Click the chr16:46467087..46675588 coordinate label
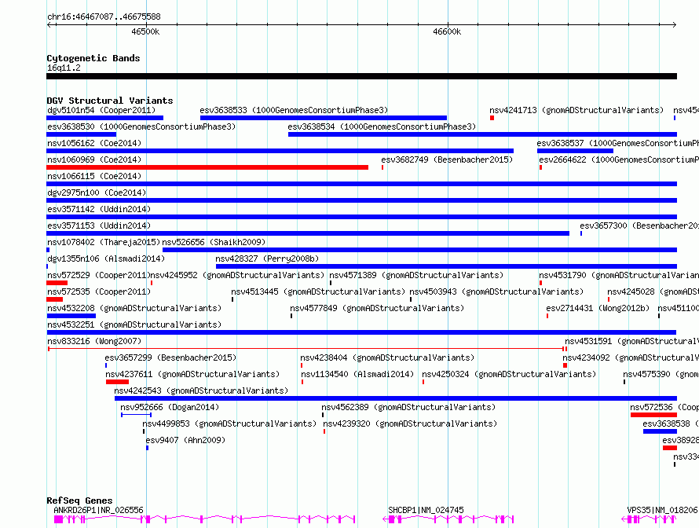The width and height of the screenshot is (699, 528). tap(104, 16)
